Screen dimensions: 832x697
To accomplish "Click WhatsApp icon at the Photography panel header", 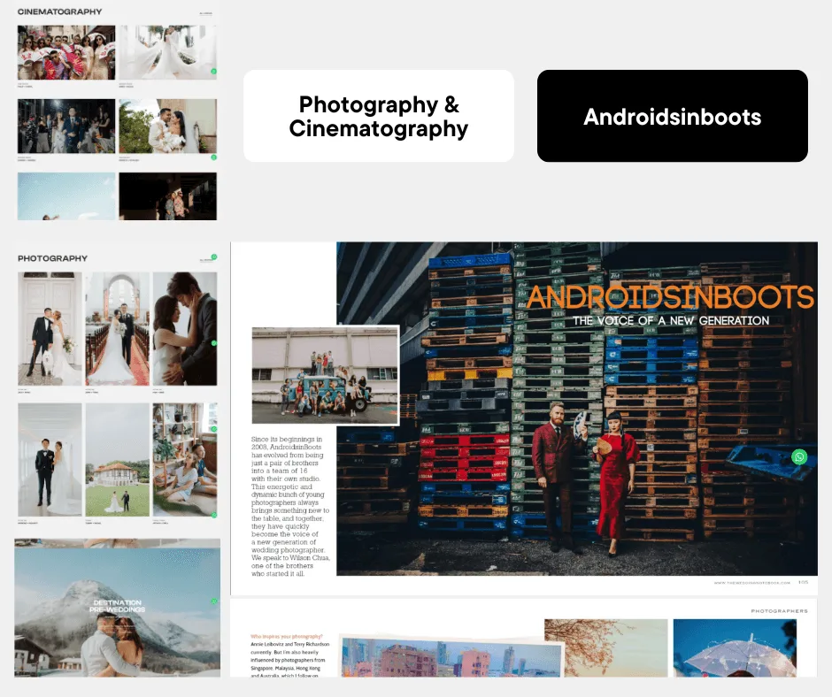I will pos(213,257).
